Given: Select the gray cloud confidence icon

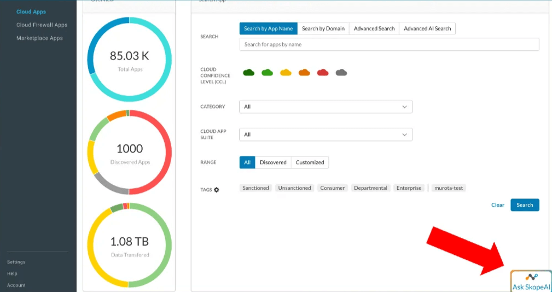Looking at the screenshot, I should [x=341, y=73].
